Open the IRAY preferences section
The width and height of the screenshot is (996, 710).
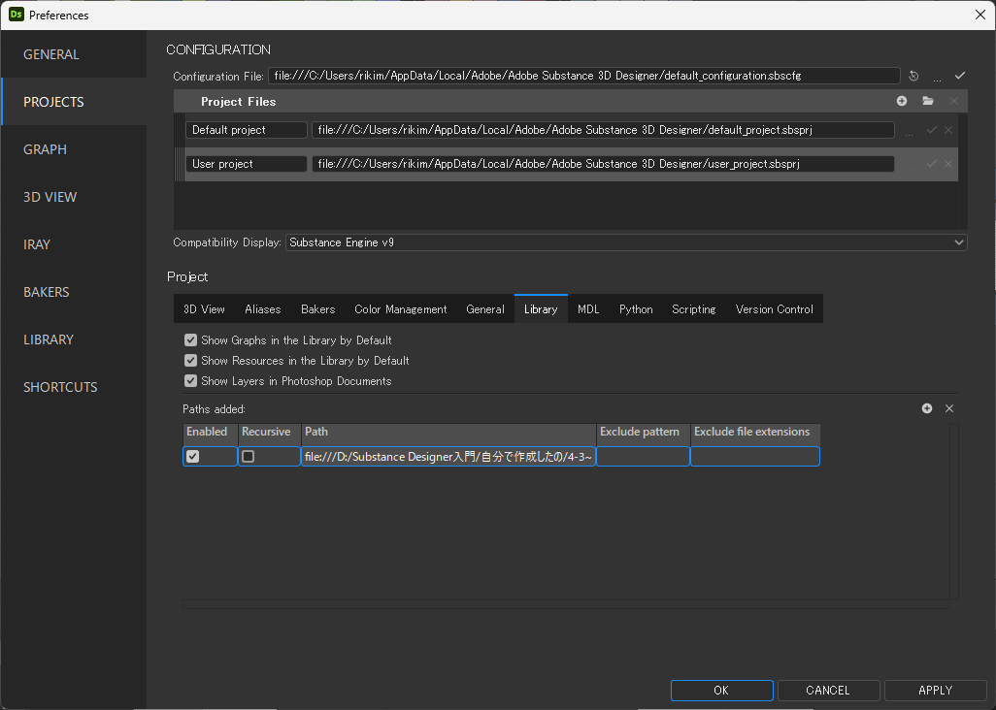pyautogui.click(x=74, y=245)
